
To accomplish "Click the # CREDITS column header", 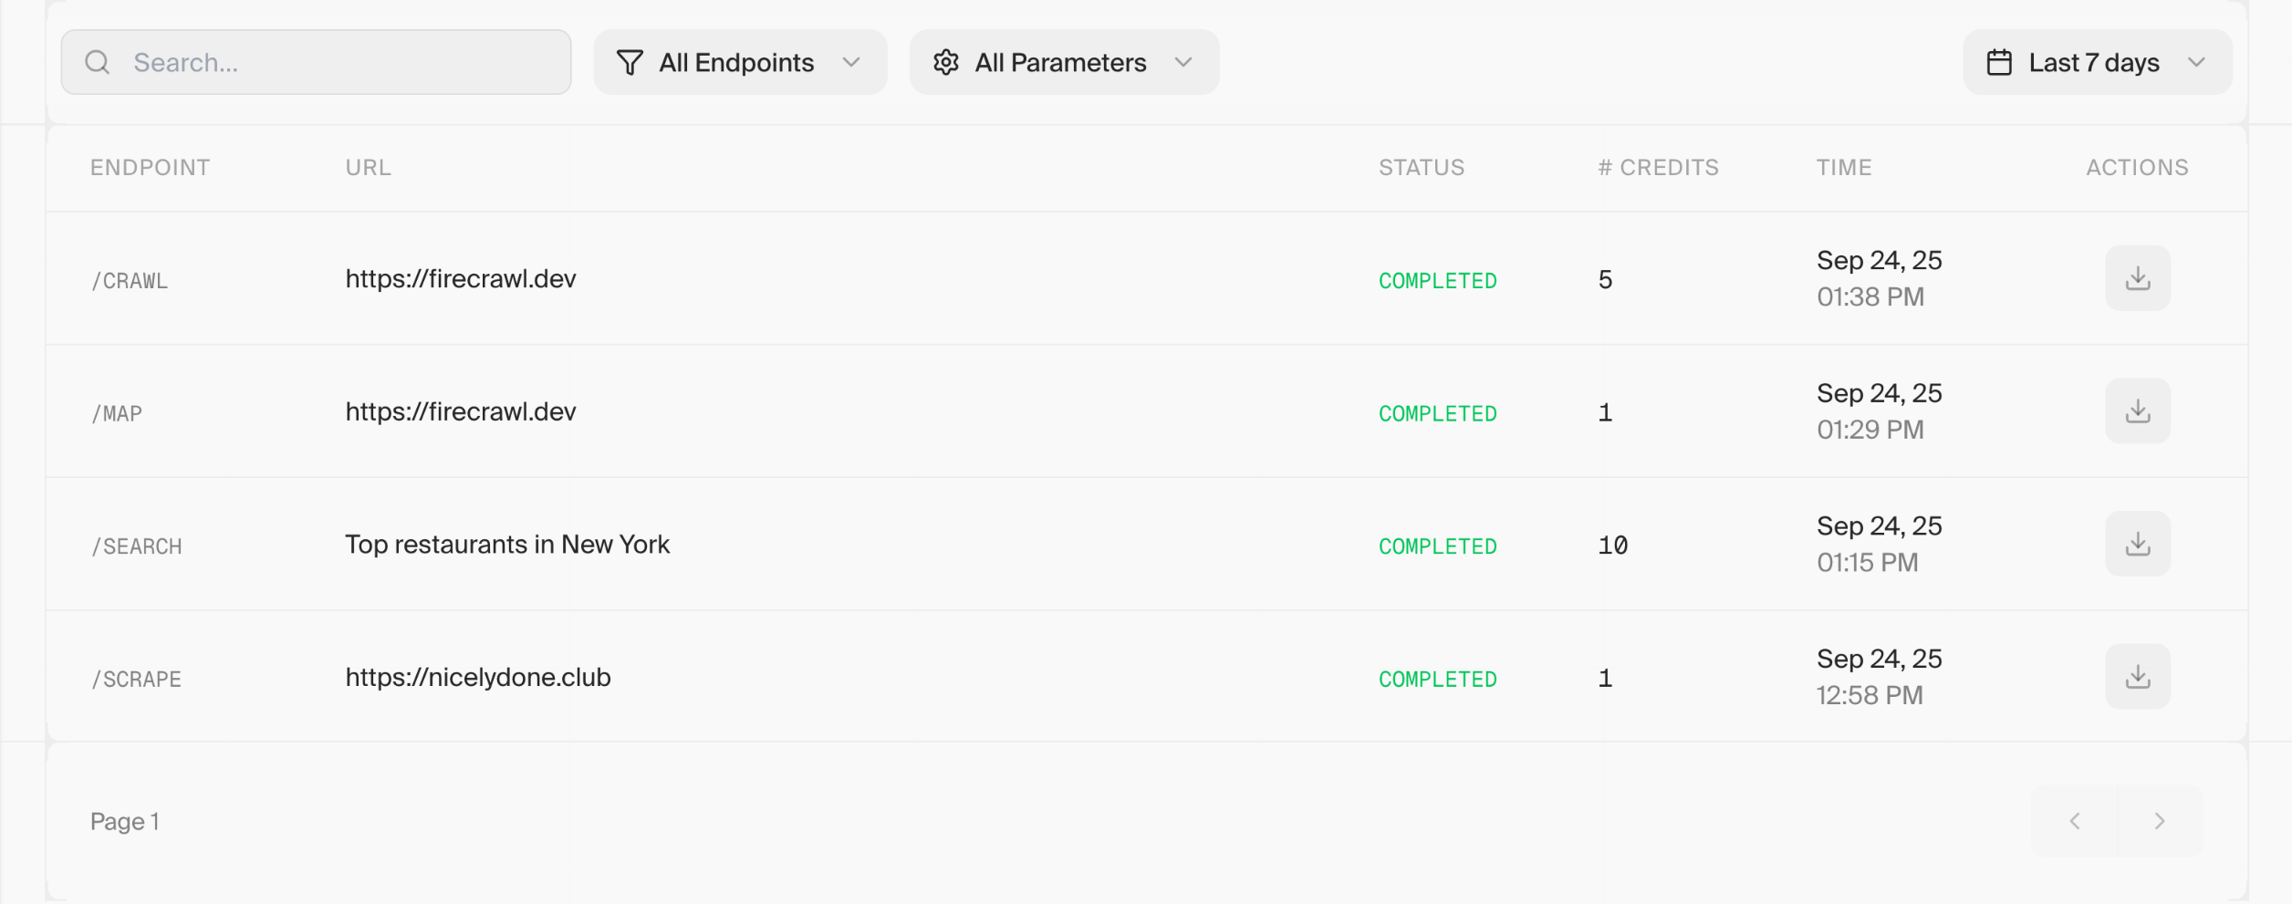I will pos(1658,168).
